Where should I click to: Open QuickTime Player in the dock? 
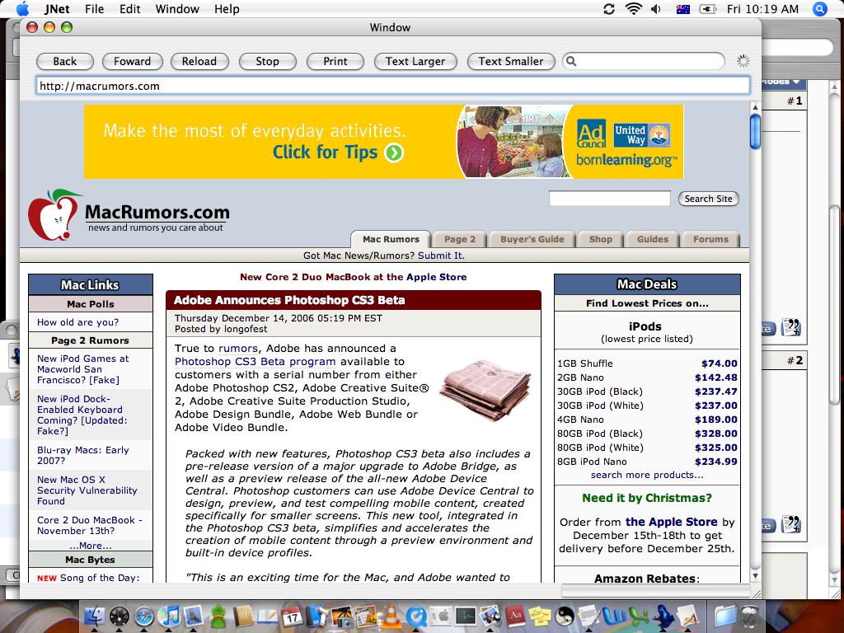point(416,617)
